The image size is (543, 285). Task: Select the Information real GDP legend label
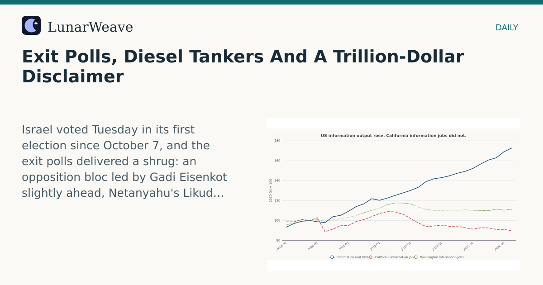pyautogui.click(x=352, y=257)
